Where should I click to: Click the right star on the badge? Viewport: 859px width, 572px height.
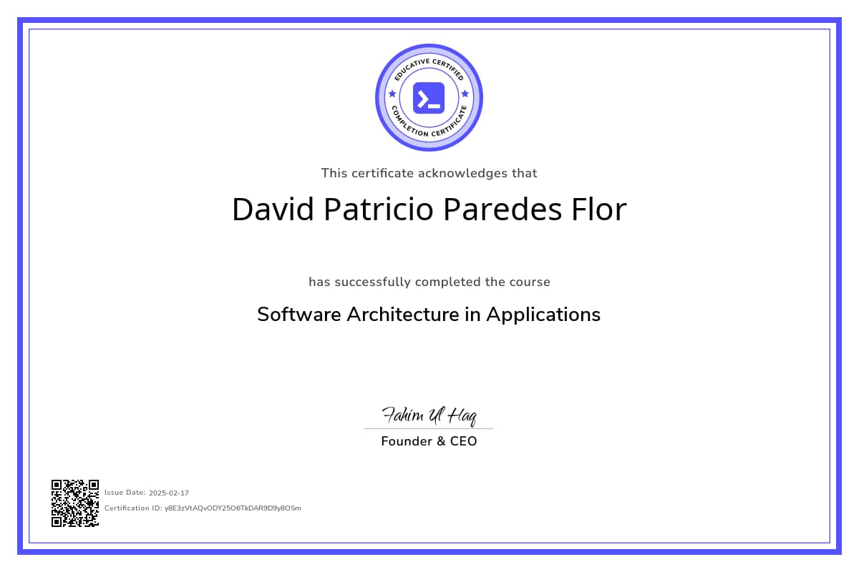[465, 94]
